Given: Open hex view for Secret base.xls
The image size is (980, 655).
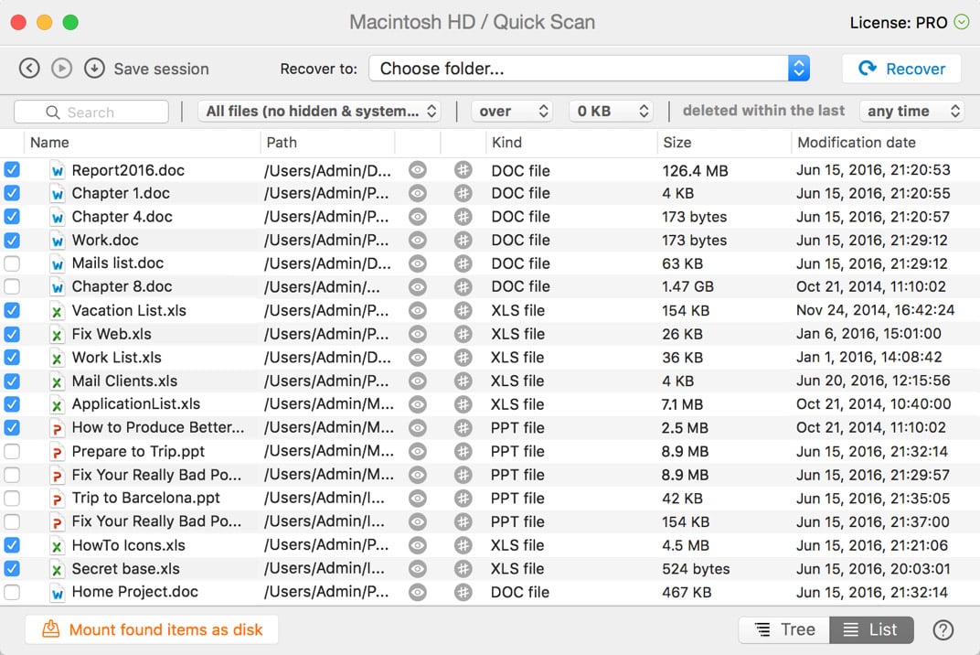Looking at the screenshot, I should pos(463,569).
